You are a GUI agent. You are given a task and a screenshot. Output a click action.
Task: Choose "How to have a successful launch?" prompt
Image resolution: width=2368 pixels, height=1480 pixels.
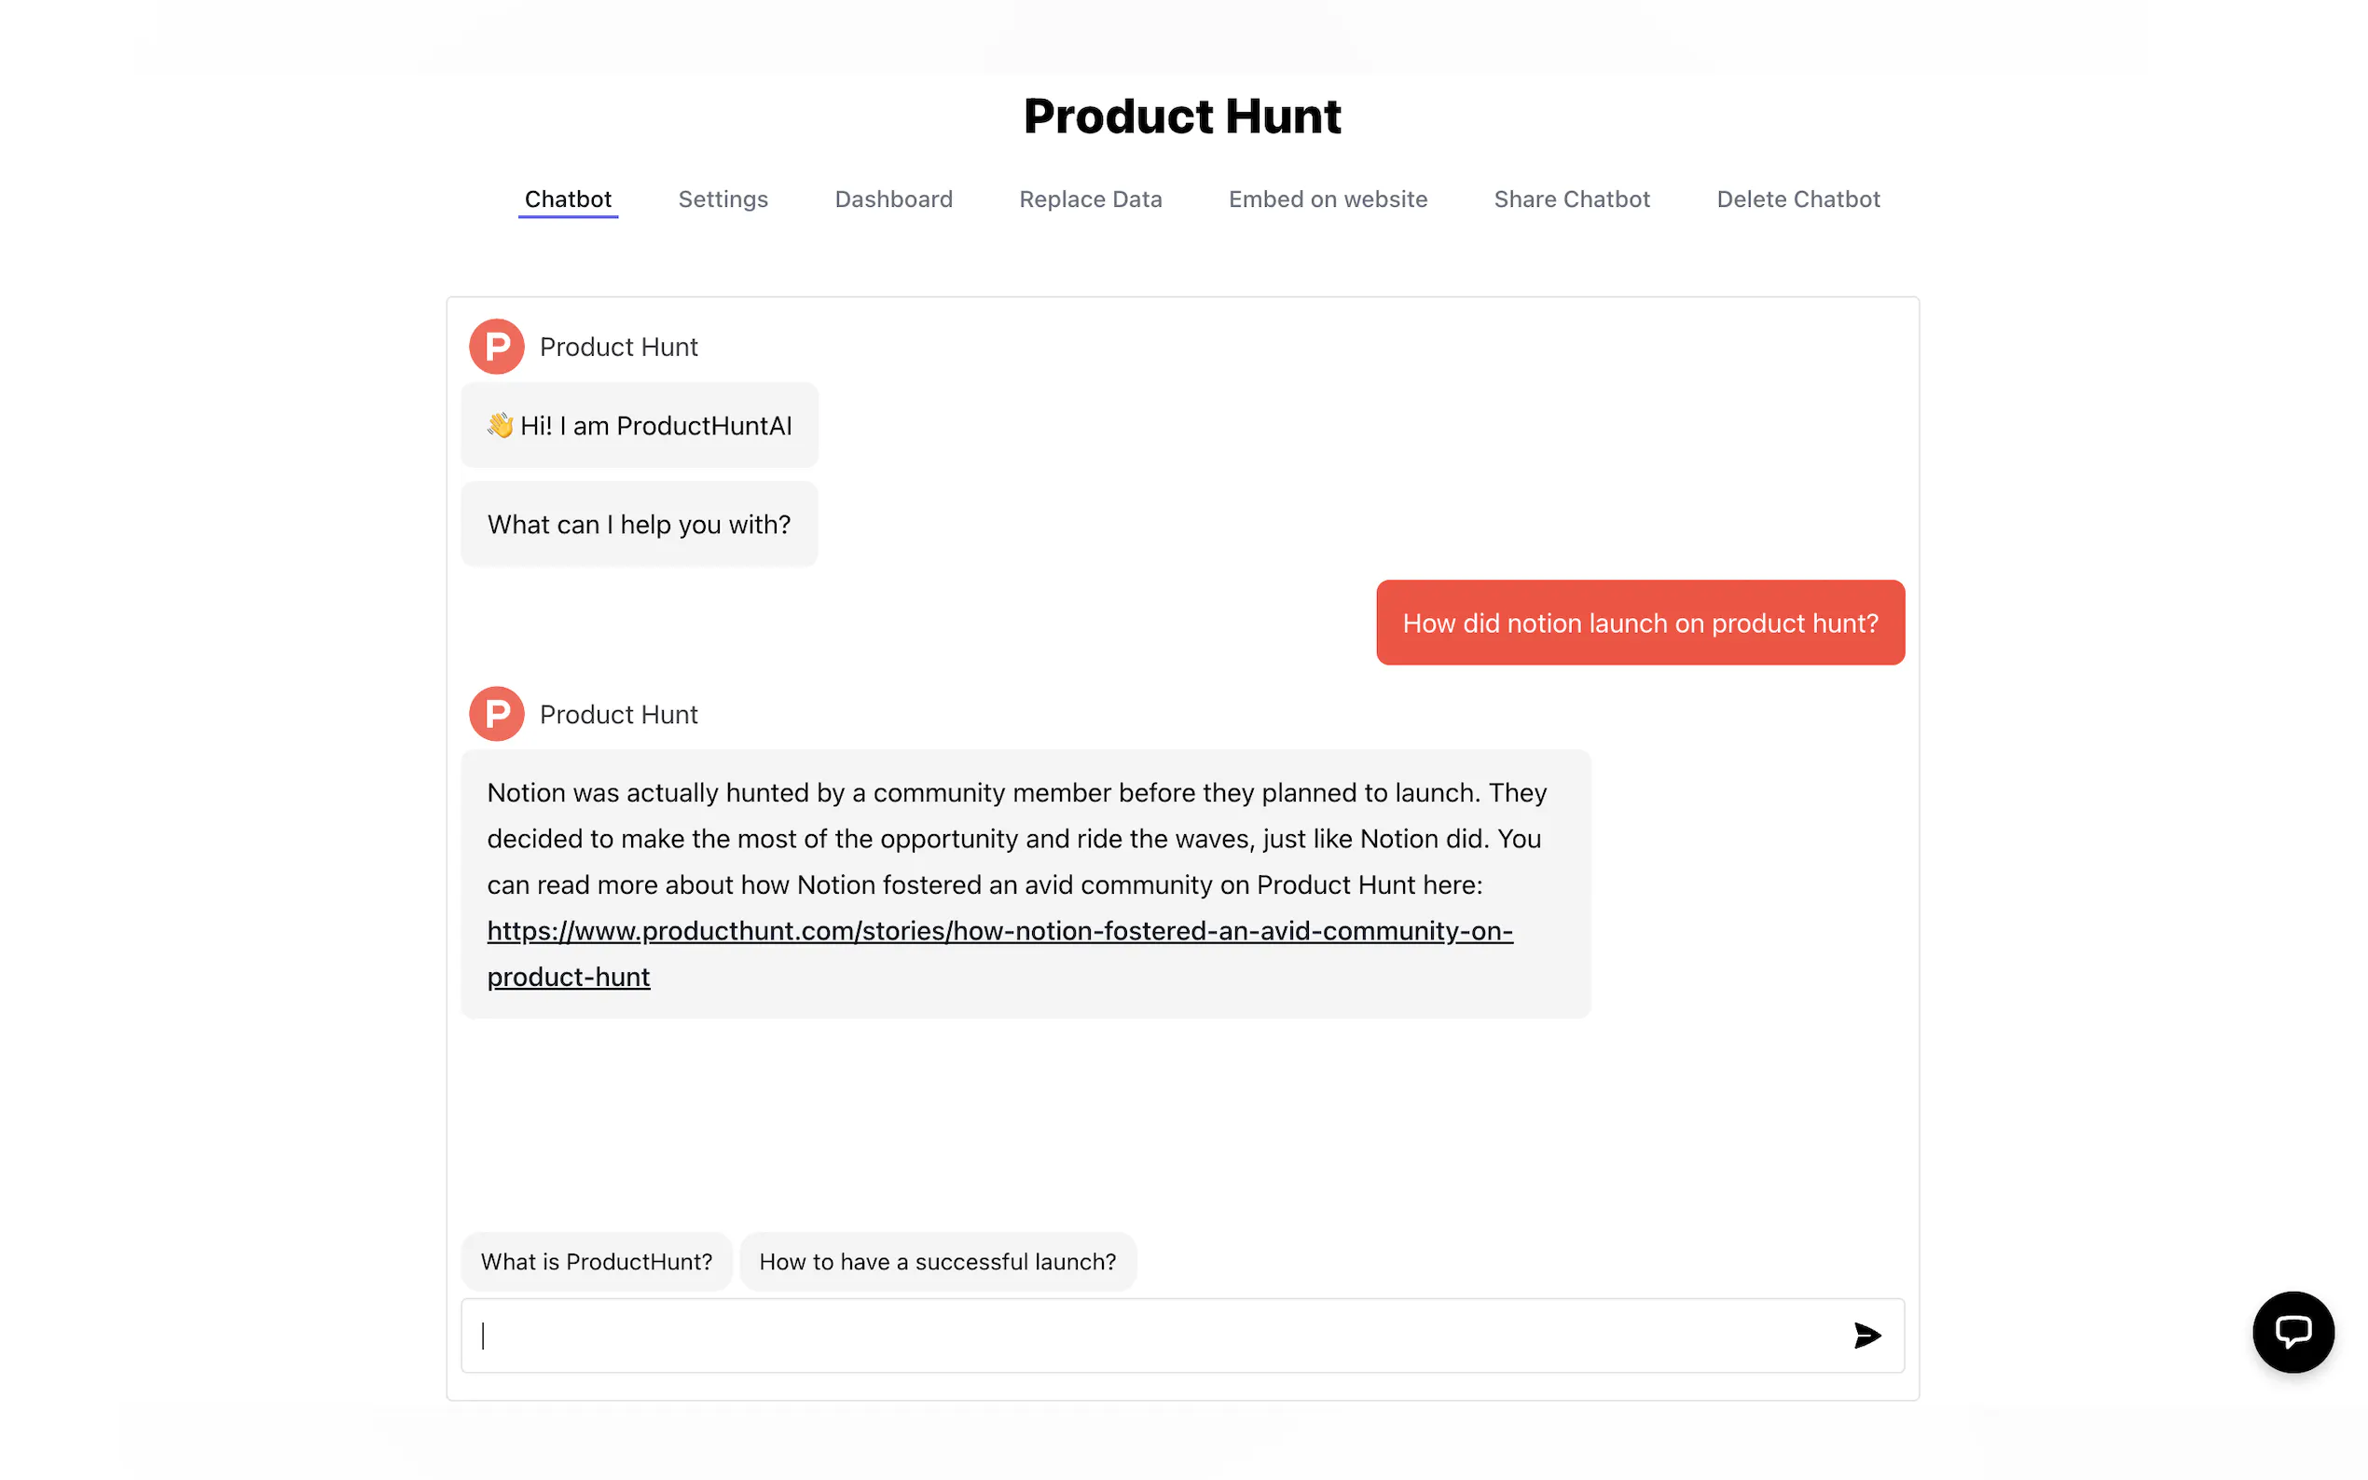937,1262
